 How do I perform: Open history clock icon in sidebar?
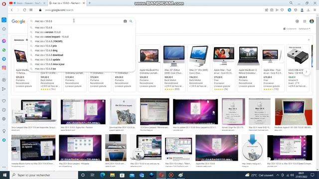(x=4, y=110)
